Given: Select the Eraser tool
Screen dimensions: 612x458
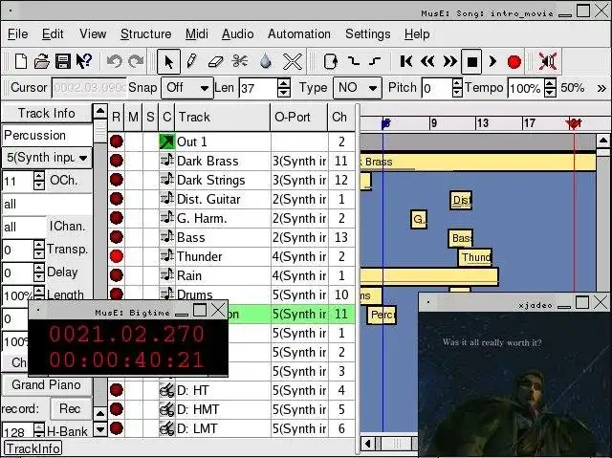Looking at the screenshot, I should click(215, 61).
